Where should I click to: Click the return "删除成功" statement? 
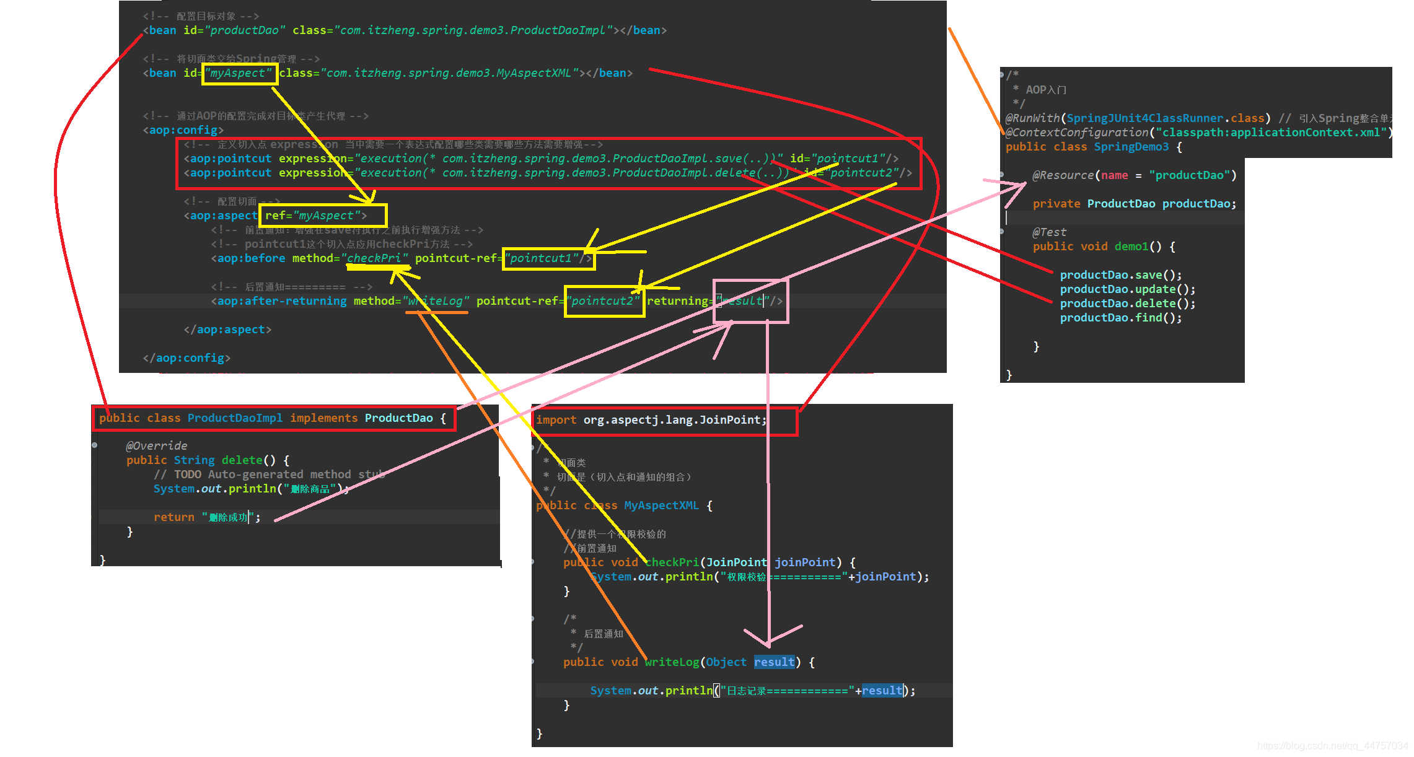click(207, 517)
